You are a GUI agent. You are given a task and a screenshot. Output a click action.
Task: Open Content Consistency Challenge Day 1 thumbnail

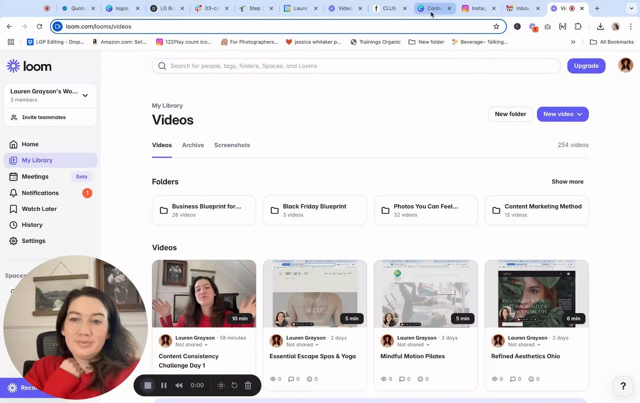[x=204, y=294]
